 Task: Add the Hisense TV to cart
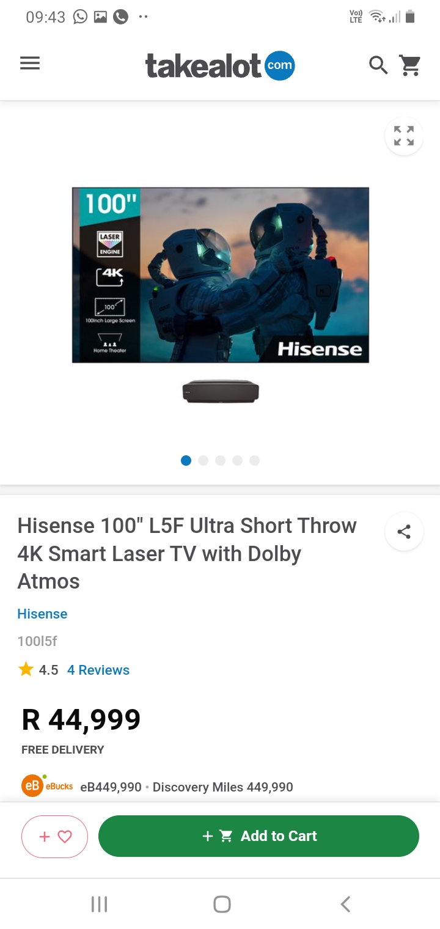pyautogui.click(x=258, y=836)
